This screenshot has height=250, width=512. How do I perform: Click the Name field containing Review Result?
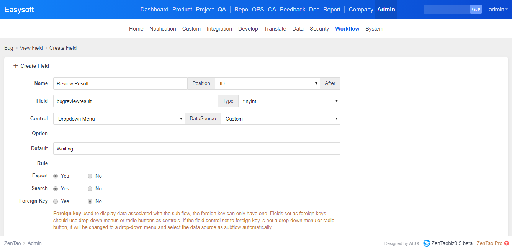coord(120,83)
